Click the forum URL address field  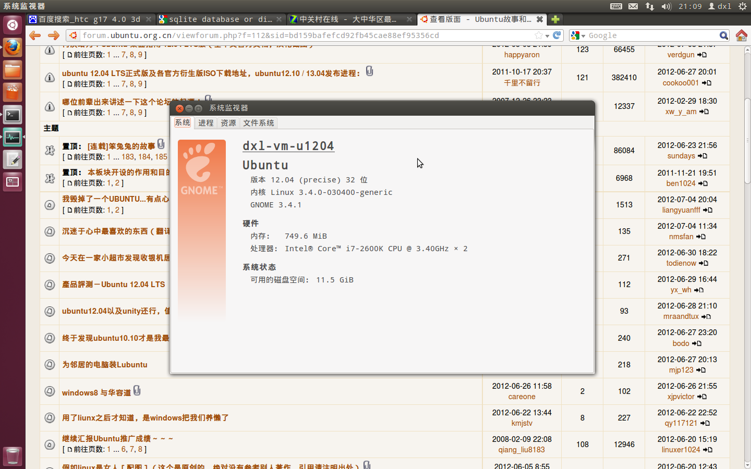click(307, 35)
